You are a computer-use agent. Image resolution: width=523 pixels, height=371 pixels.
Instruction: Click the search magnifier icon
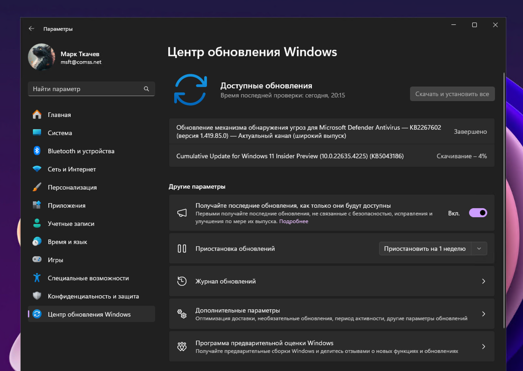pos(146,89)
